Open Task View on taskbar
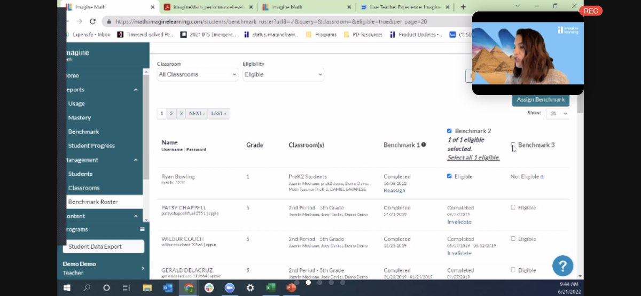This screenshot has height=296, width=641. (126, 287)
